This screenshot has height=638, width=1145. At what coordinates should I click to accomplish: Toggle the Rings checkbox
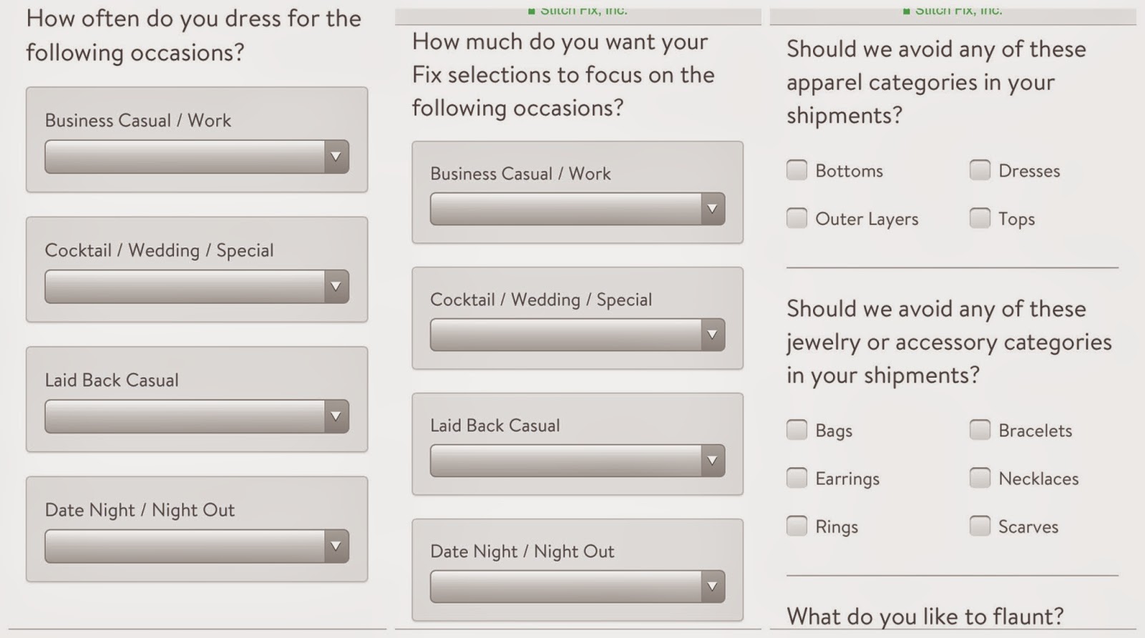(x=796, y=526)
